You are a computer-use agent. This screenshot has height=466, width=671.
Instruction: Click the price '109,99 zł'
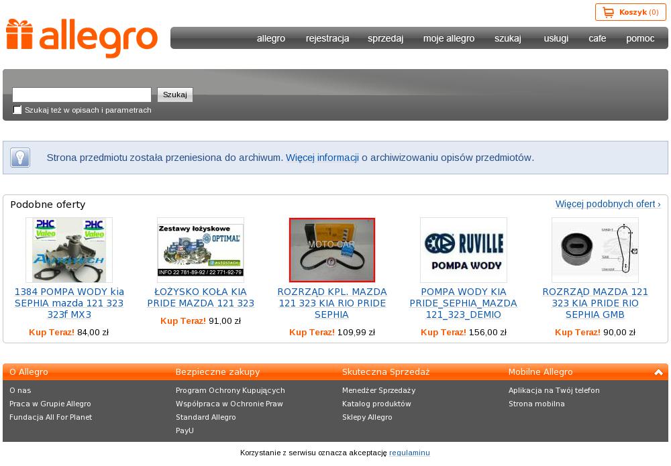click(356, 332)
